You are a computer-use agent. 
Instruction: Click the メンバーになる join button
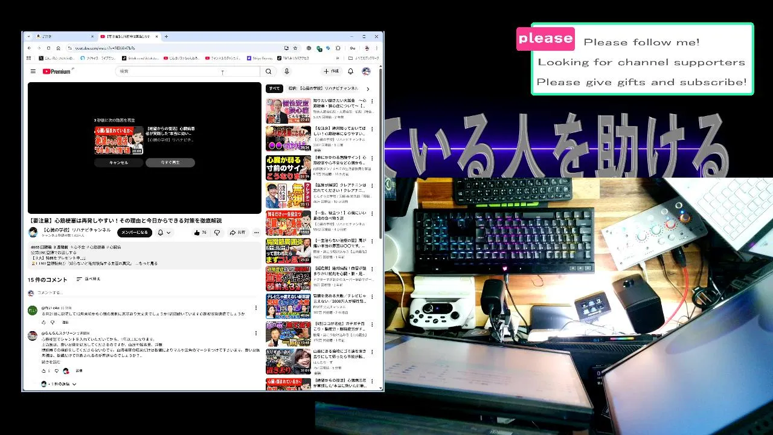coord(135,233)
